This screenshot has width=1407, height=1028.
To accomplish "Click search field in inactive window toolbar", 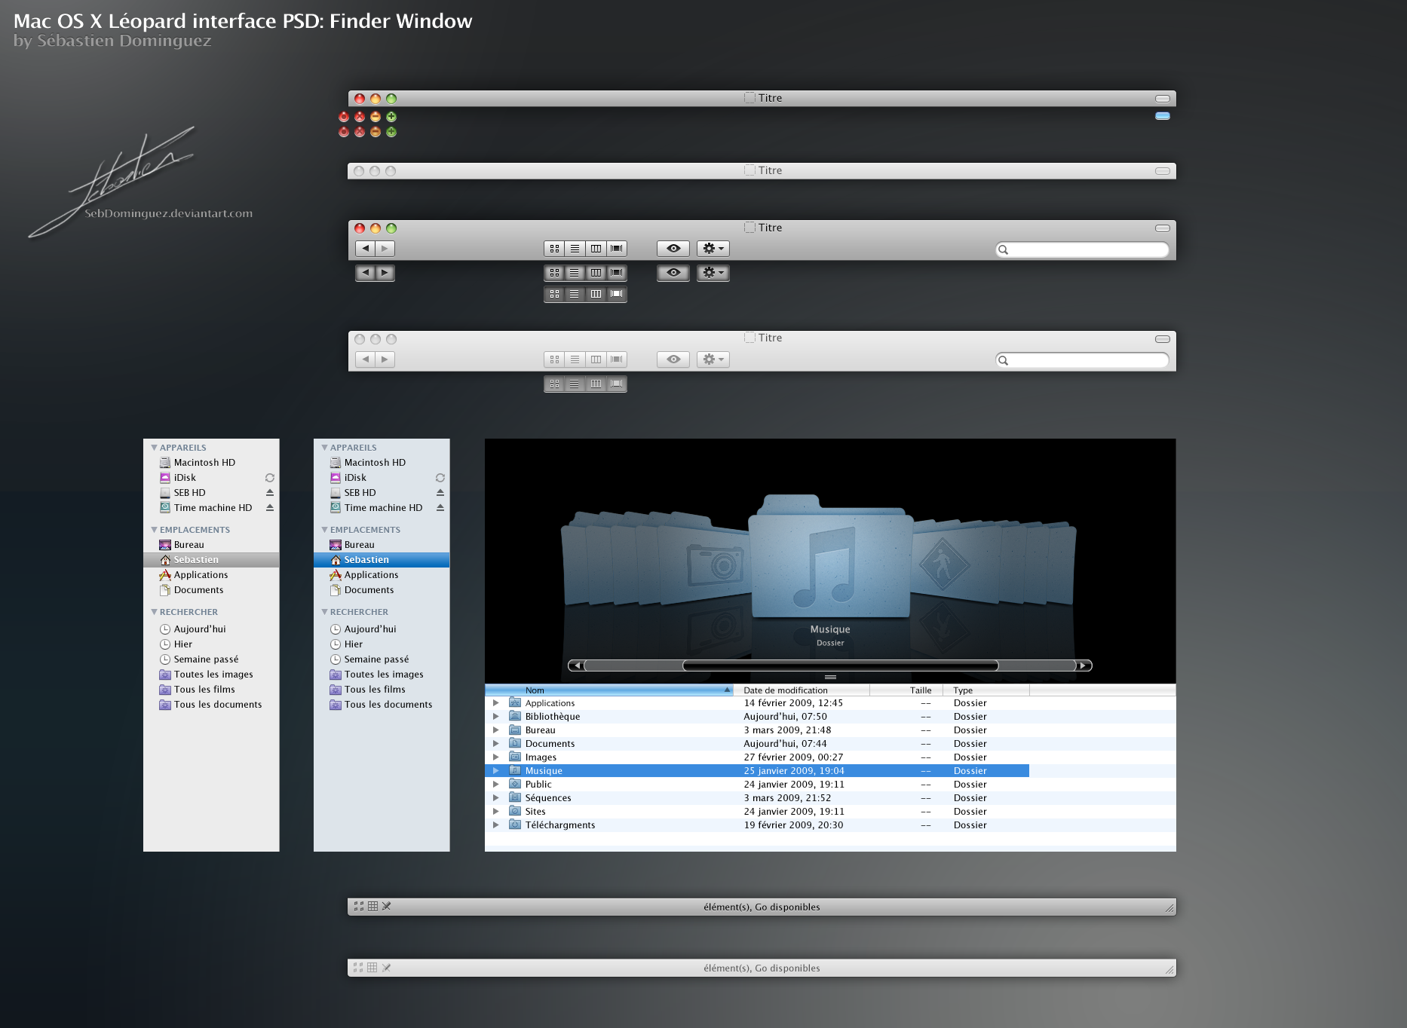I will click(1082, 360).
